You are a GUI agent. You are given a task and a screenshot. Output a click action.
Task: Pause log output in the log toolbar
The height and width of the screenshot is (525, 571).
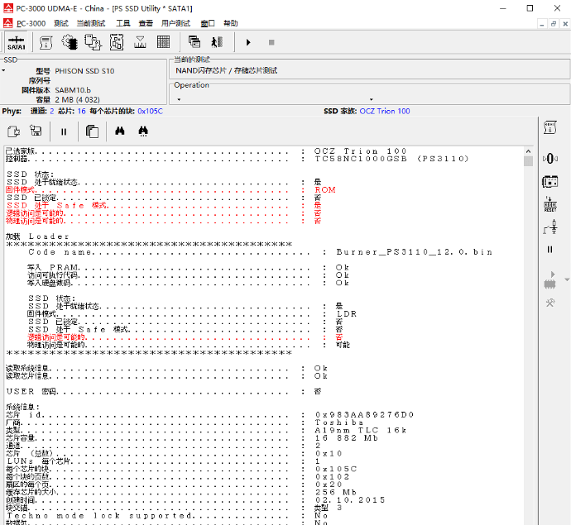[64, 131]
